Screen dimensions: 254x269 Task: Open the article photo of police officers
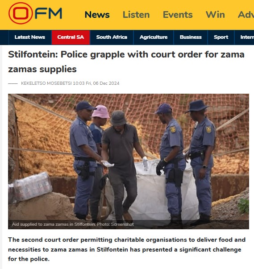(x=129, y=161)
